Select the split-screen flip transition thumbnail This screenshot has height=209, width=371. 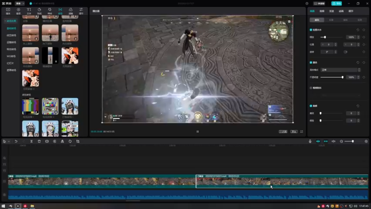(x=50, y=55)
